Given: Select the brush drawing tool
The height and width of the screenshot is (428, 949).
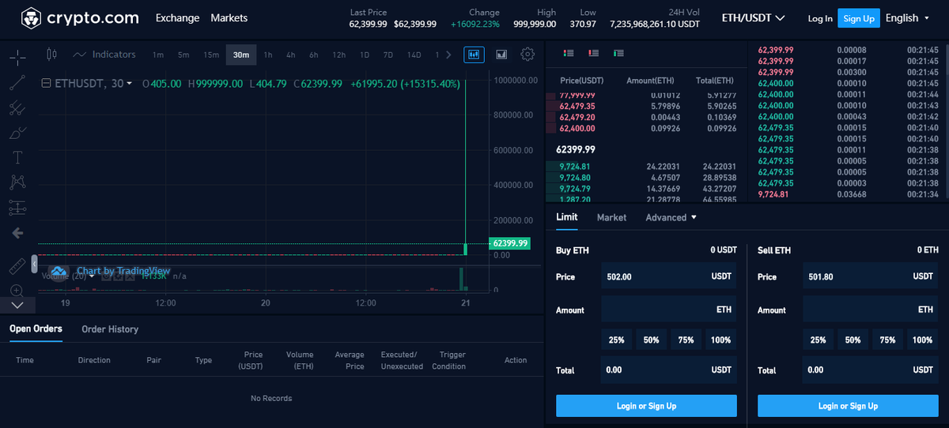Looking at the screenshot, I should pyautogui.click(x=17, y=133).
